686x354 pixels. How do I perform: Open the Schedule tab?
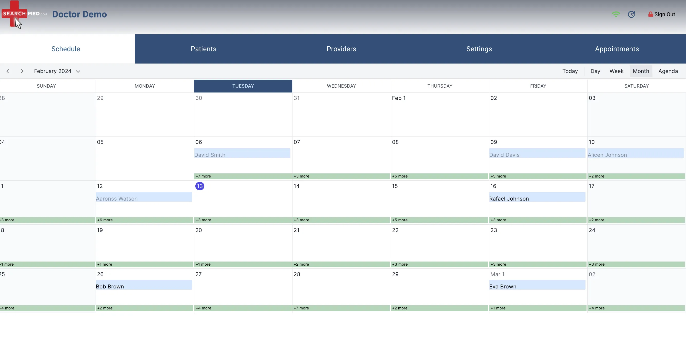coord(66,49)
